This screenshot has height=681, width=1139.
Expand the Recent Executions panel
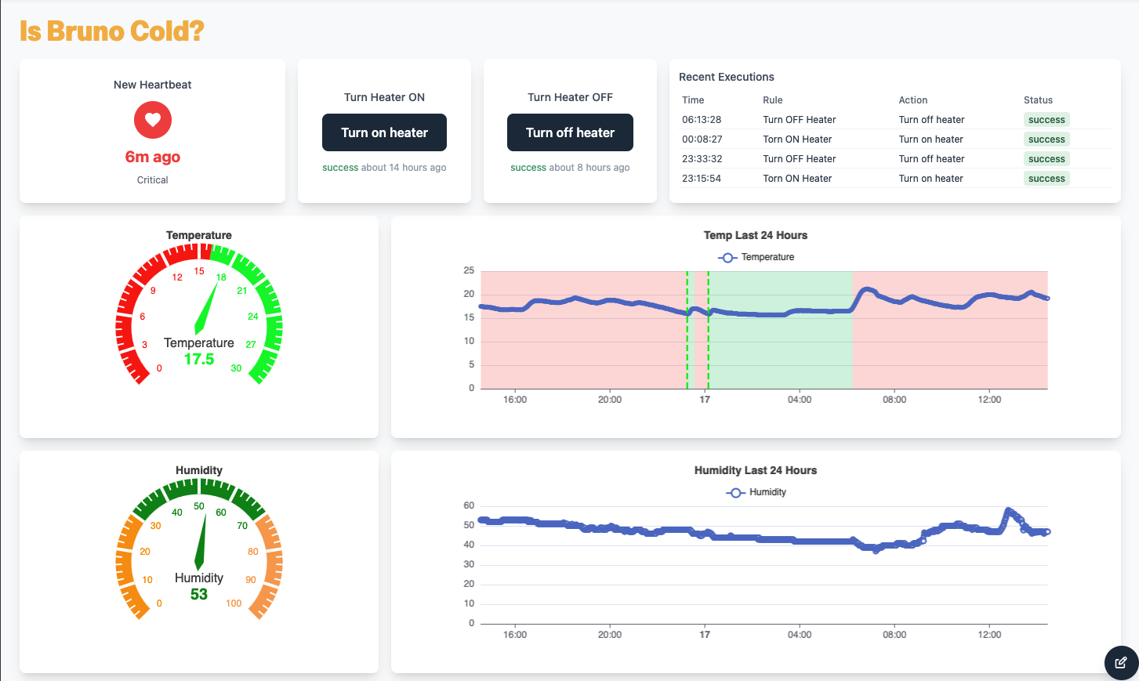coord(726,77)
